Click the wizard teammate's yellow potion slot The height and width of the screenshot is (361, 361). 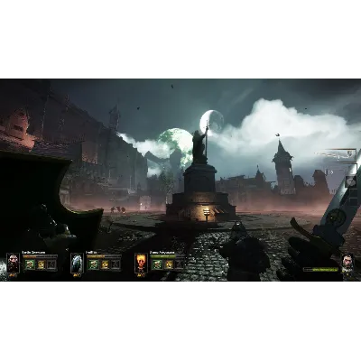(168, 264)
